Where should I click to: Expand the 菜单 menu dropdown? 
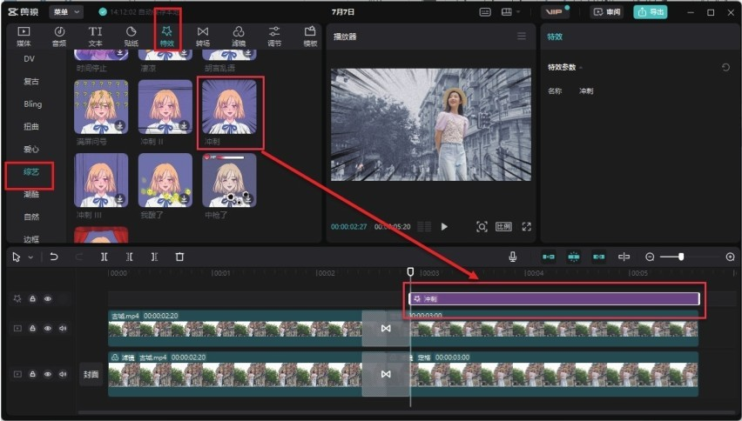(x=66, y=12)
